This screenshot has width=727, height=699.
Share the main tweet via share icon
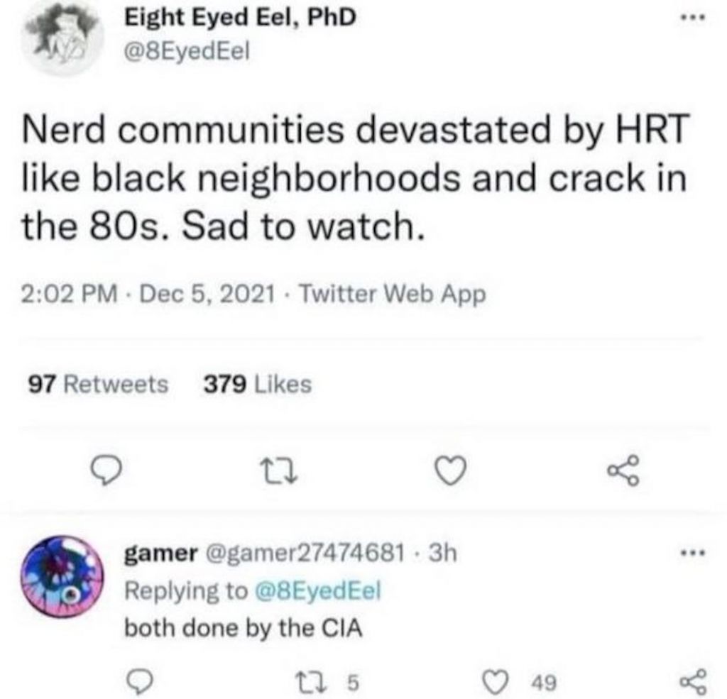623,470
